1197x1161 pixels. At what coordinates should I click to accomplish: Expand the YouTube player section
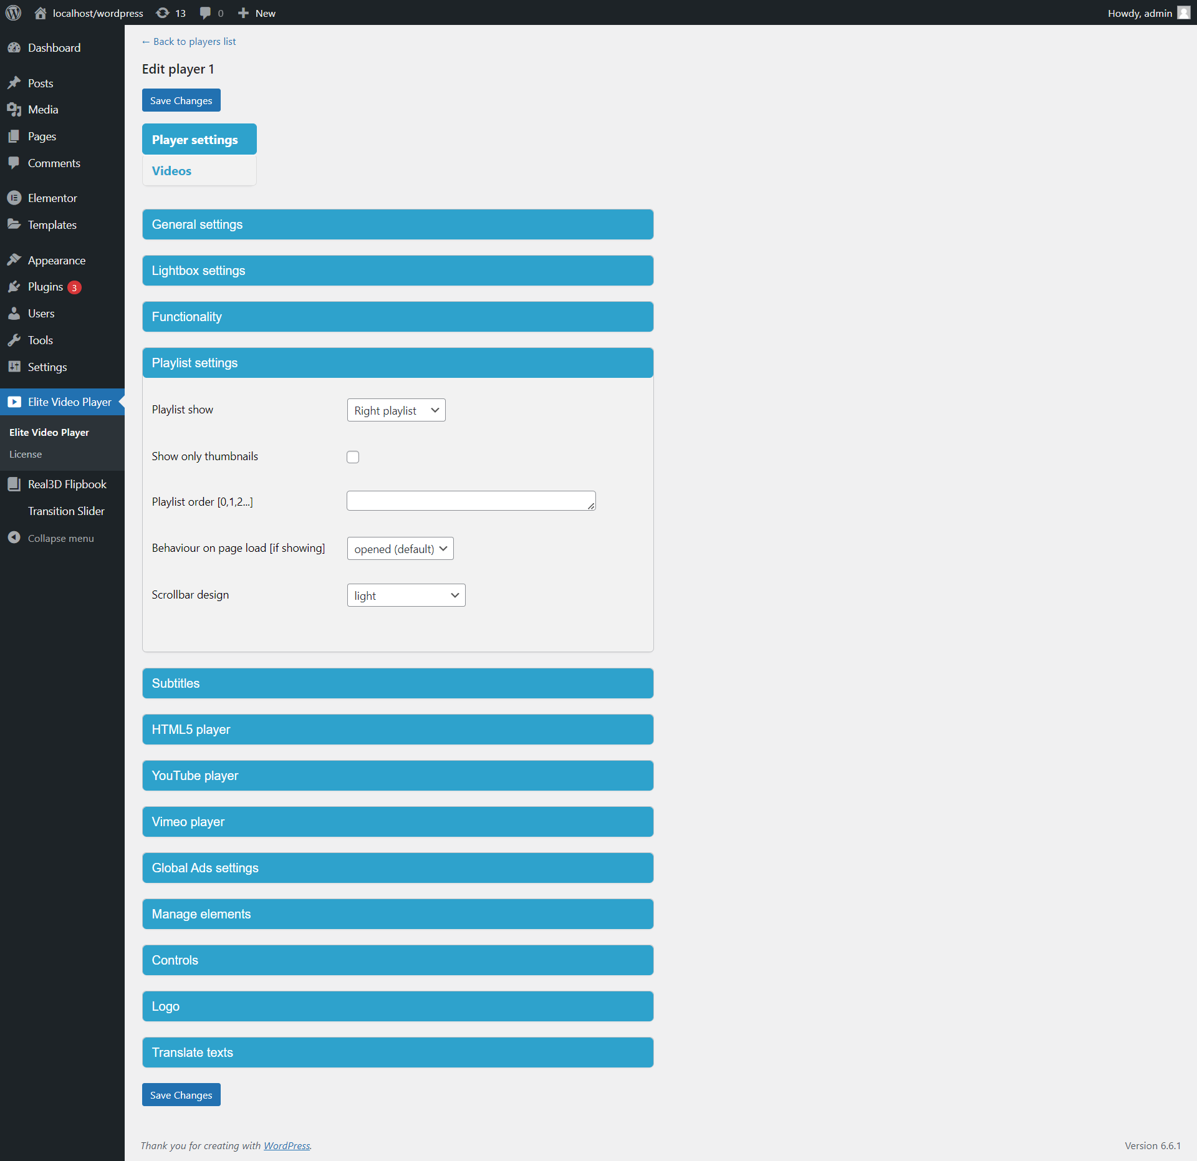397,776
